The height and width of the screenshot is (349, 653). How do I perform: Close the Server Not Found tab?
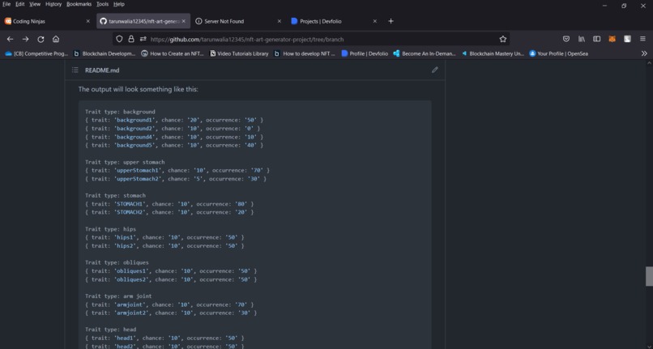click(x=279, y=21)
